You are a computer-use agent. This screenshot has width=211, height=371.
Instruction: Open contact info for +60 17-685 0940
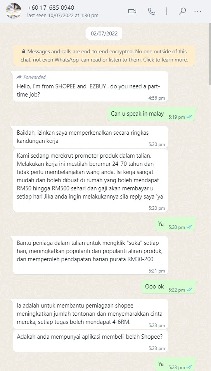(51, 8)
